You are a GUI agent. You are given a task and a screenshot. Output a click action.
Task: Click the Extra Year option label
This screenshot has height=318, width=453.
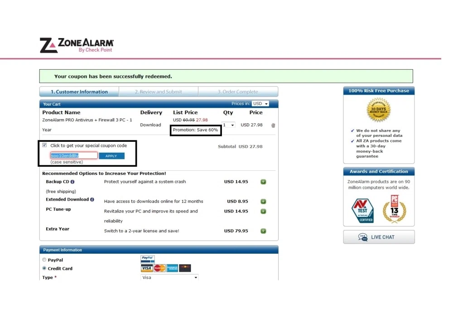click(x=58, y=229)
